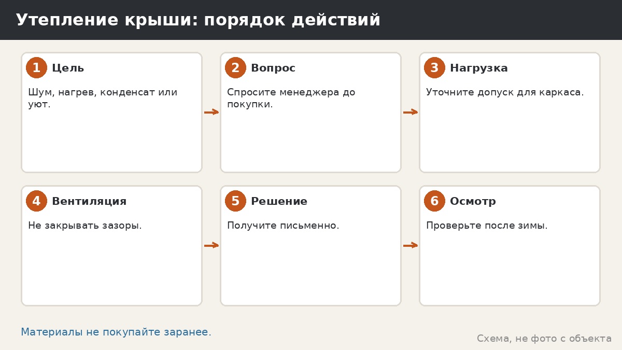Click the text 'Проверьте после зимы.'

[487, 226]
